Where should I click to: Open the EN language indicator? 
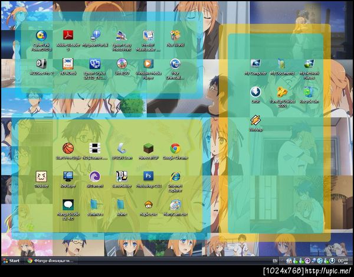pos(275,260)
